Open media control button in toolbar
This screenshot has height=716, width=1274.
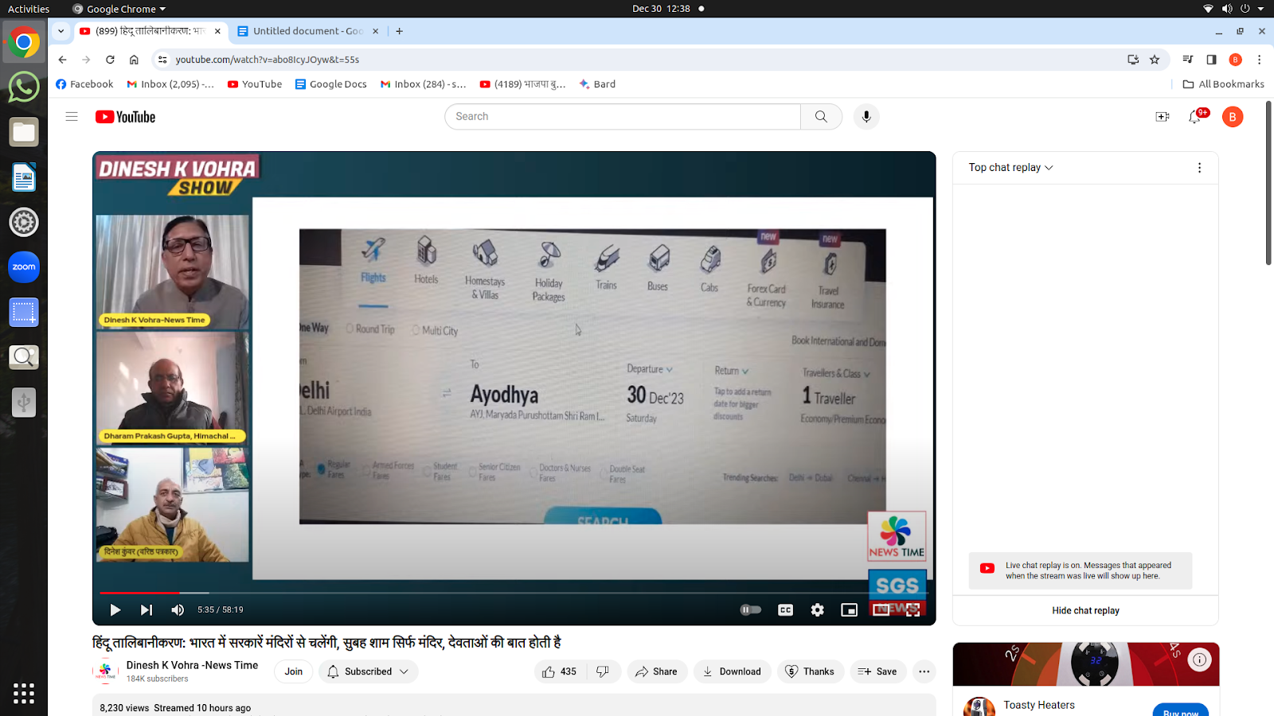coord(1188,60)
